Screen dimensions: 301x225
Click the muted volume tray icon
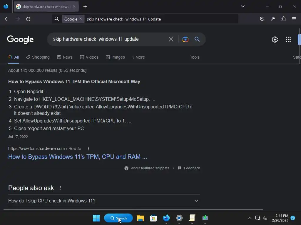(265, 218)
